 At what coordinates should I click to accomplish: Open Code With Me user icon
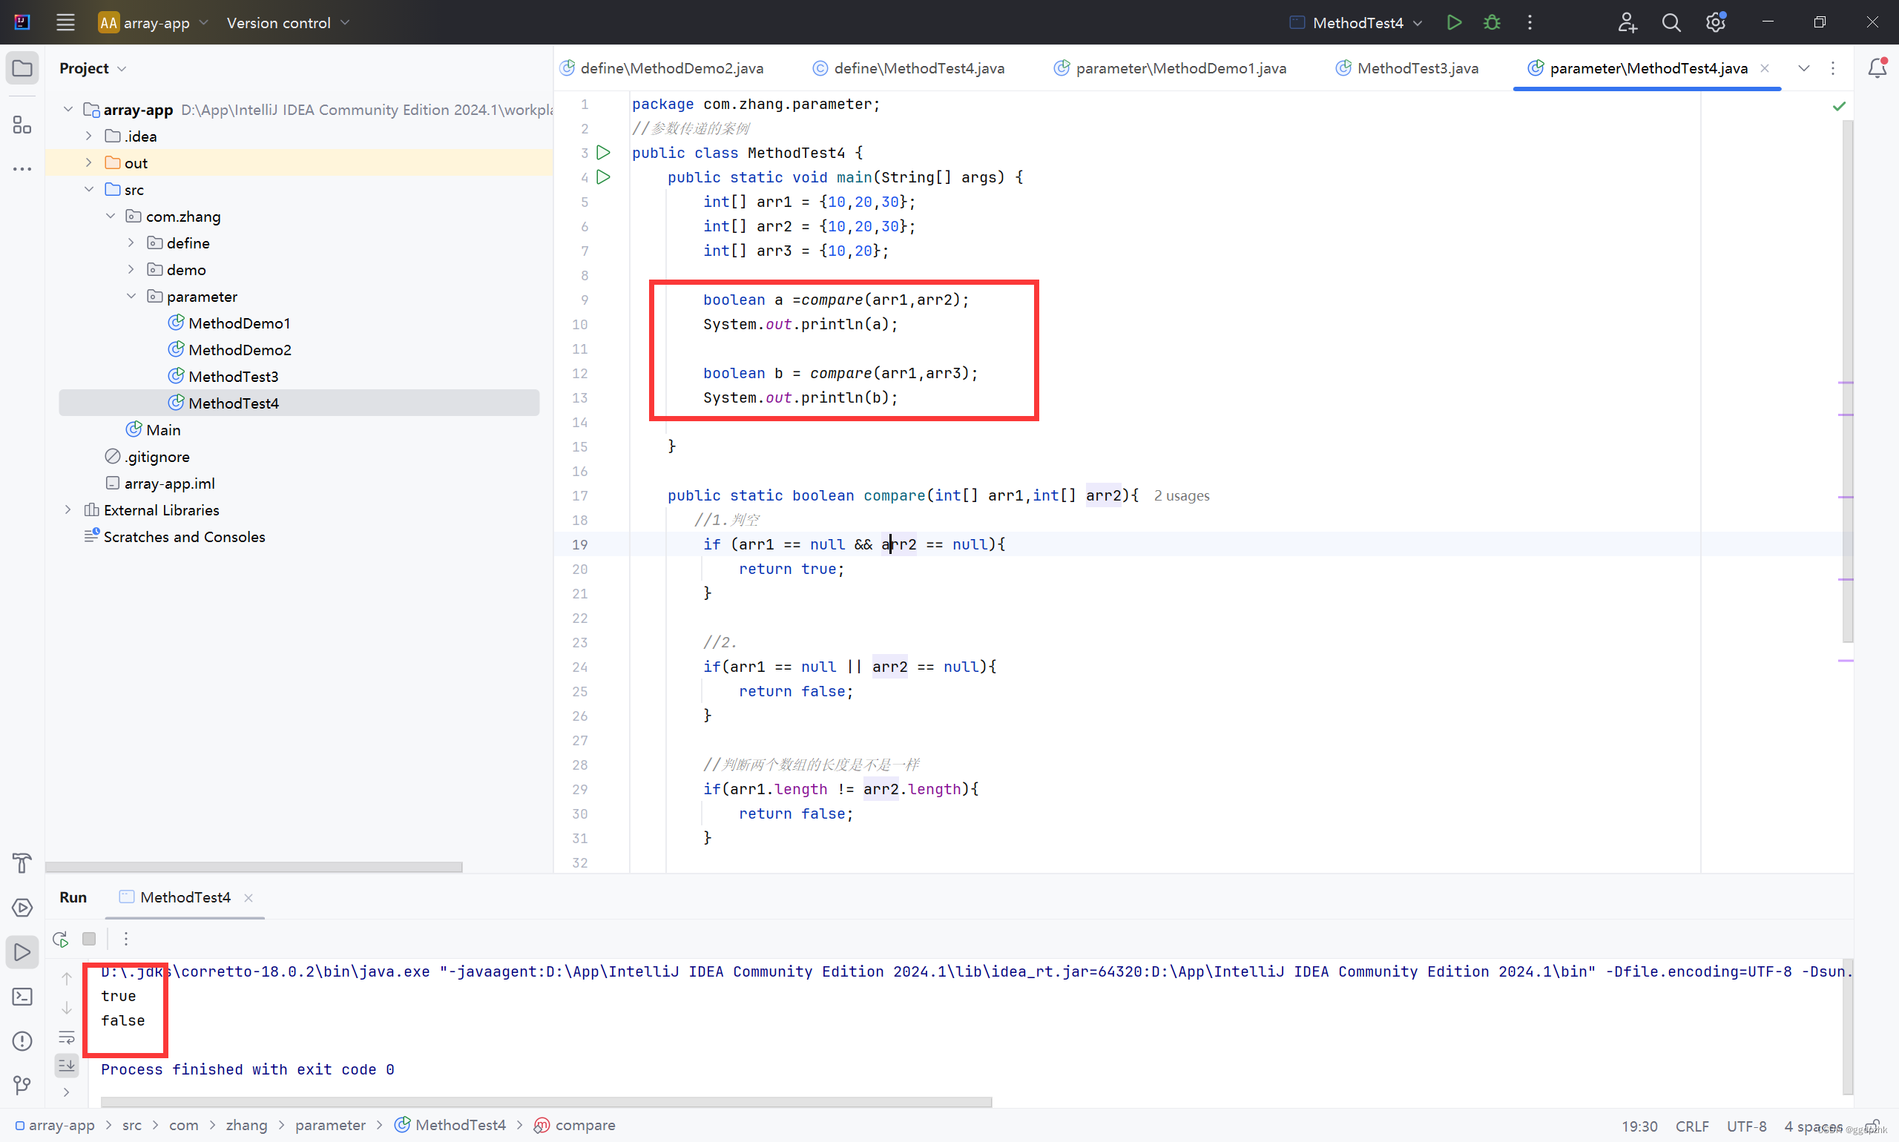coord(1627,22)
